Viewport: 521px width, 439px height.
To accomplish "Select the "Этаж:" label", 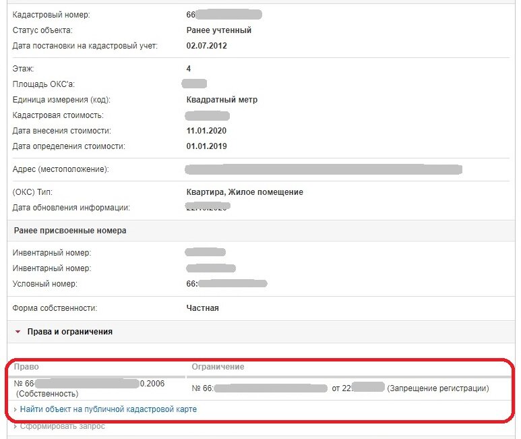I will 23,69.
